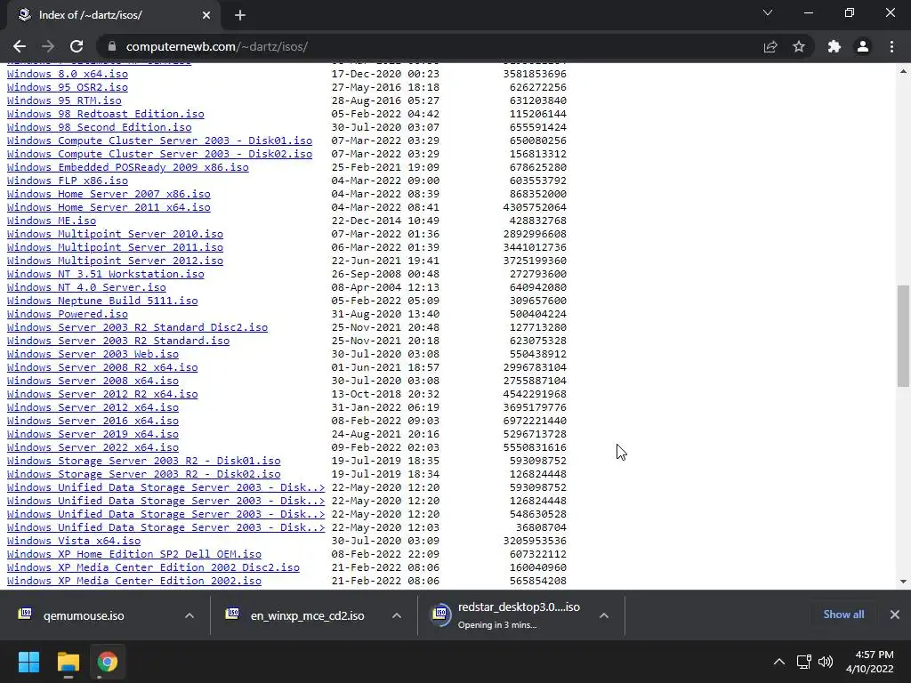Close the Index of /~dartz/isos/ tab

206,15
